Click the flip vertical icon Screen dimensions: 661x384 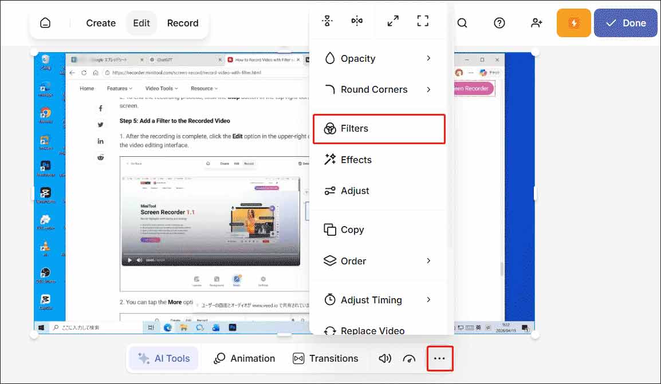coord(327,21)
